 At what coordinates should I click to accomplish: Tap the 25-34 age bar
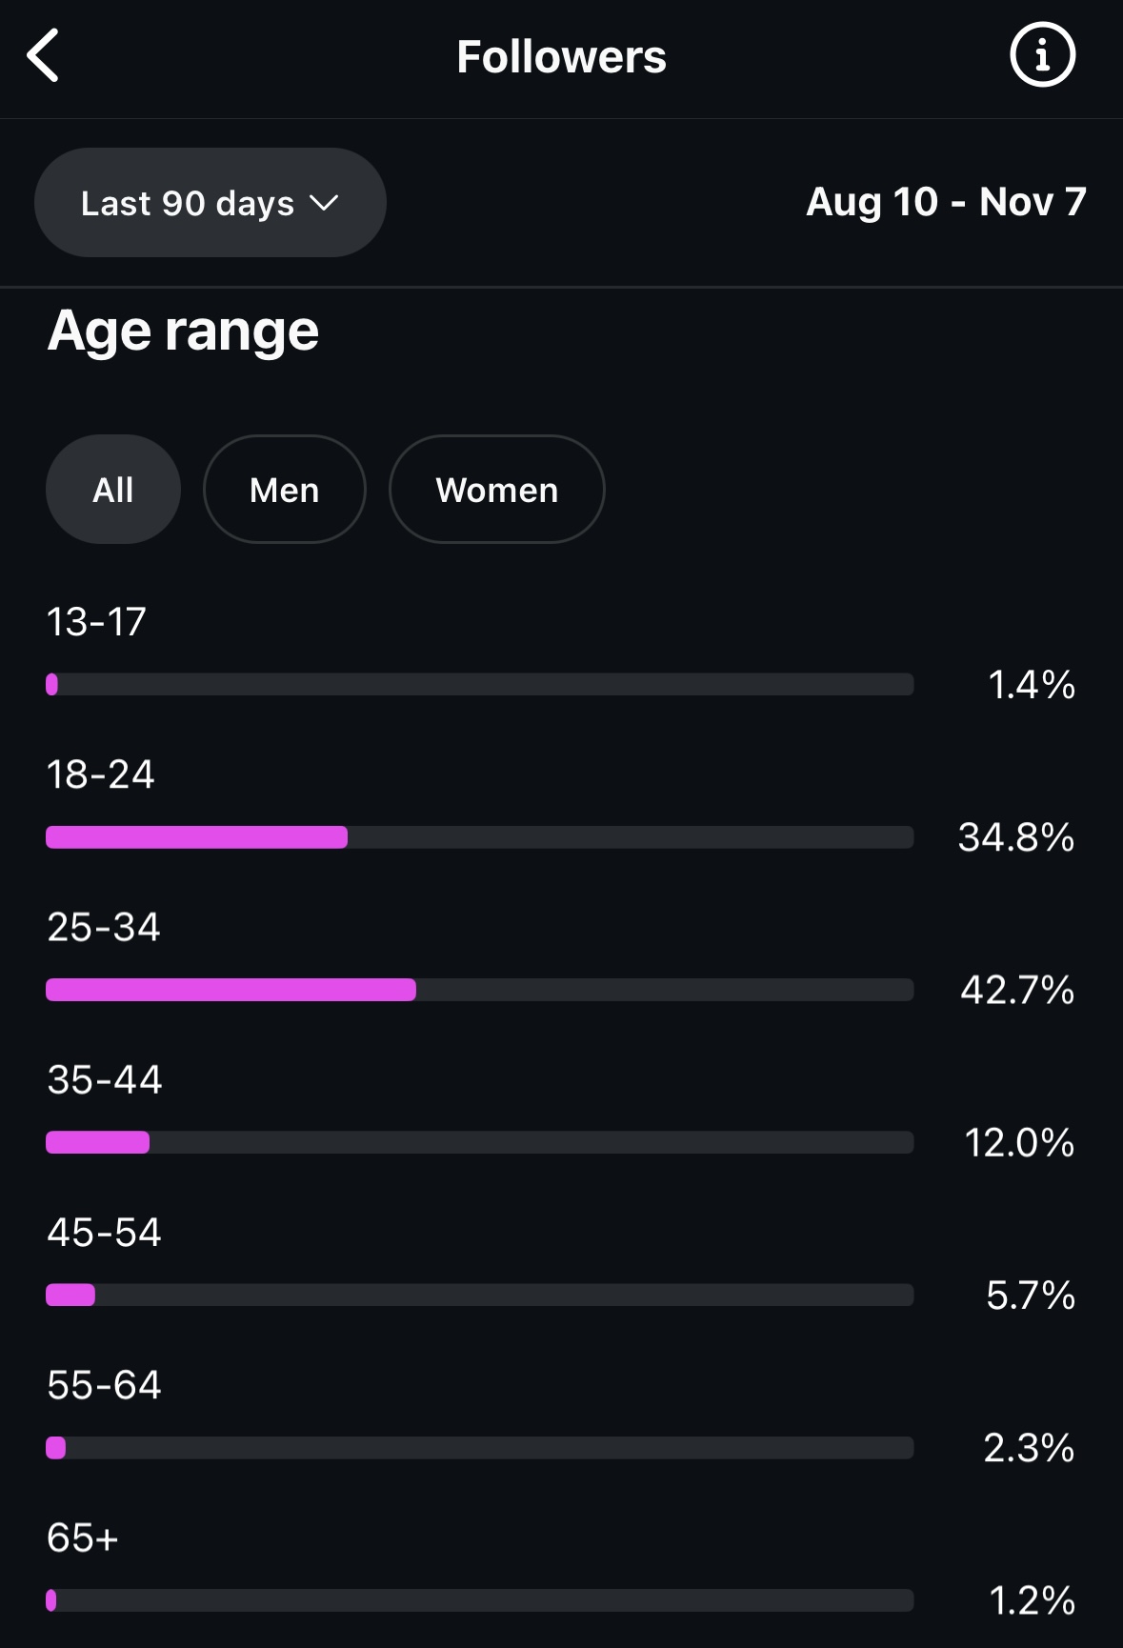point(479,990)
